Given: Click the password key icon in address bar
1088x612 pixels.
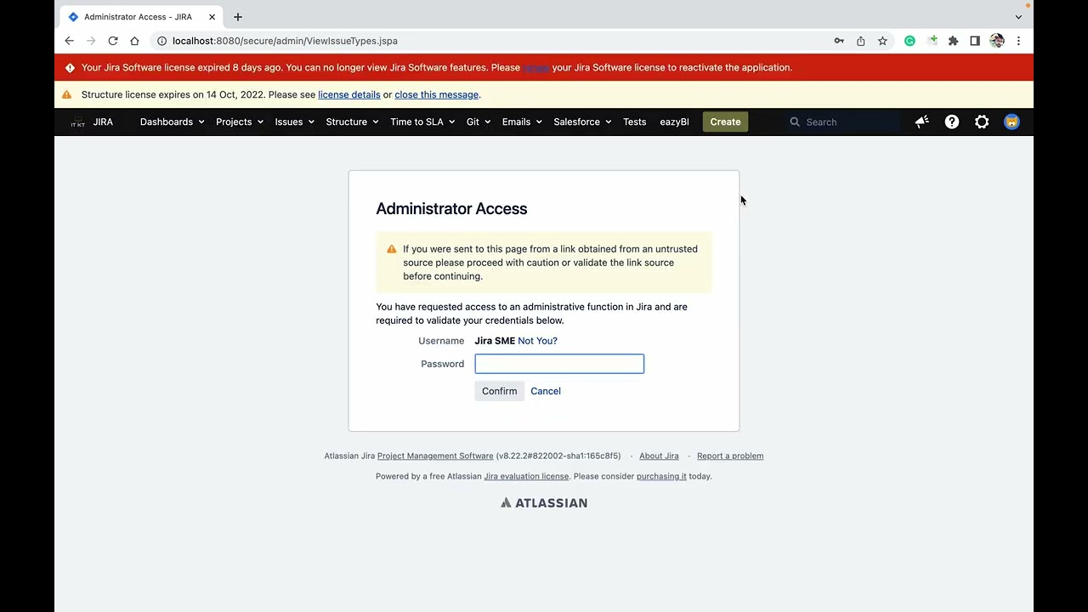Looking at the screenshot, I should 839,41.
